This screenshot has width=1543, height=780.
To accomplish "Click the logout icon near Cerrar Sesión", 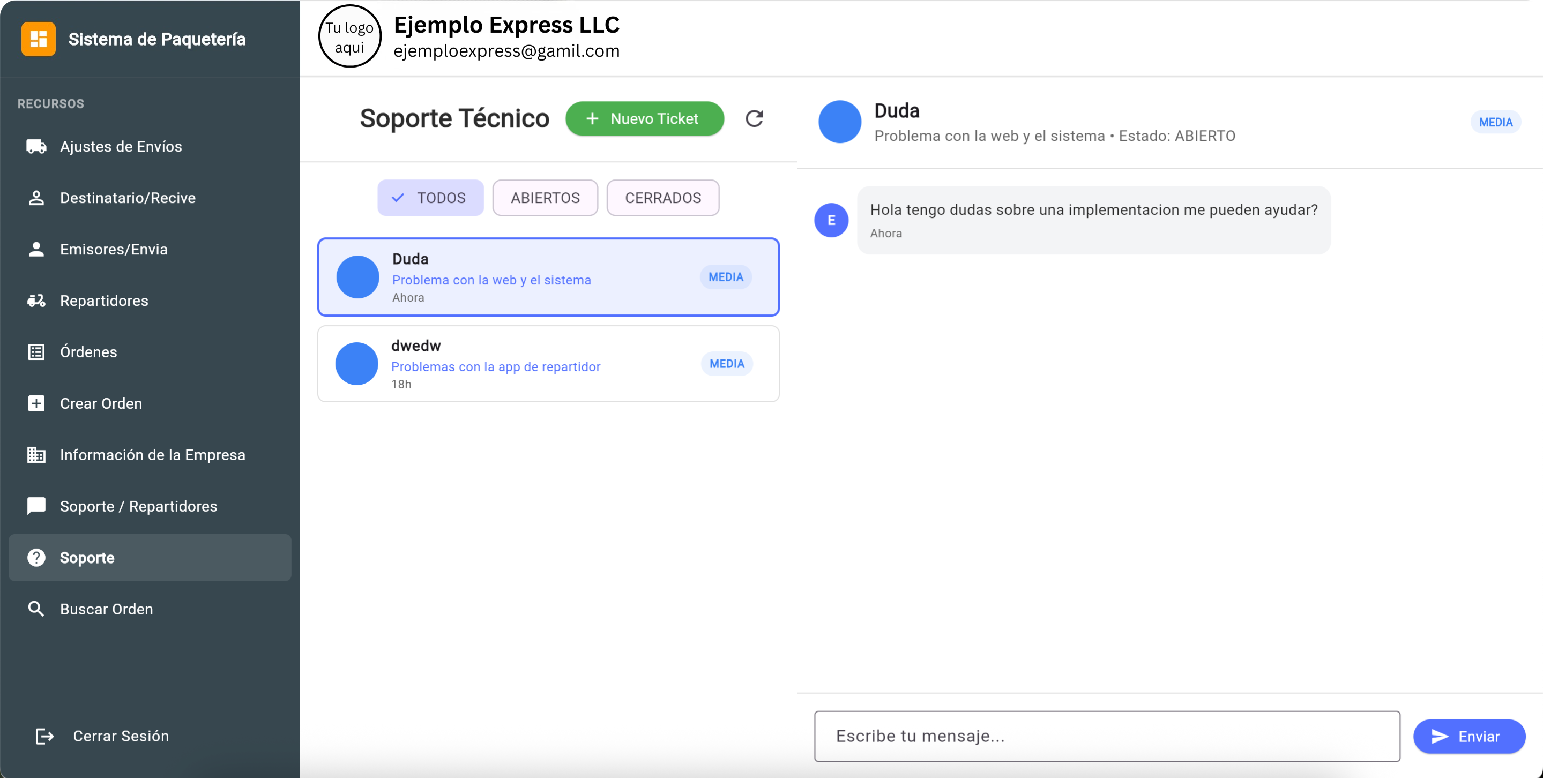I will coord(44,736).
